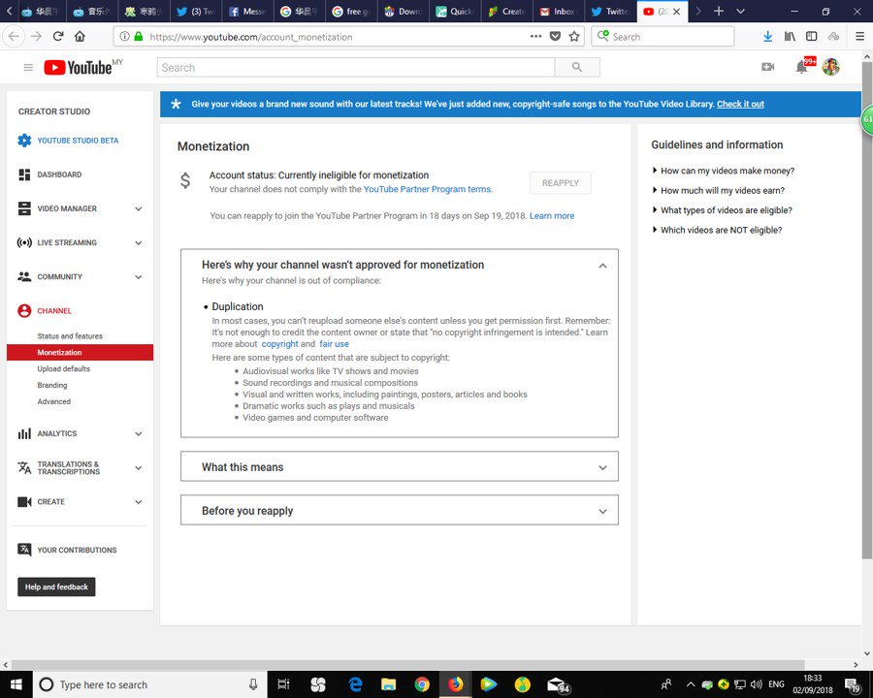Click the Video Manager icon

point(24,208)
